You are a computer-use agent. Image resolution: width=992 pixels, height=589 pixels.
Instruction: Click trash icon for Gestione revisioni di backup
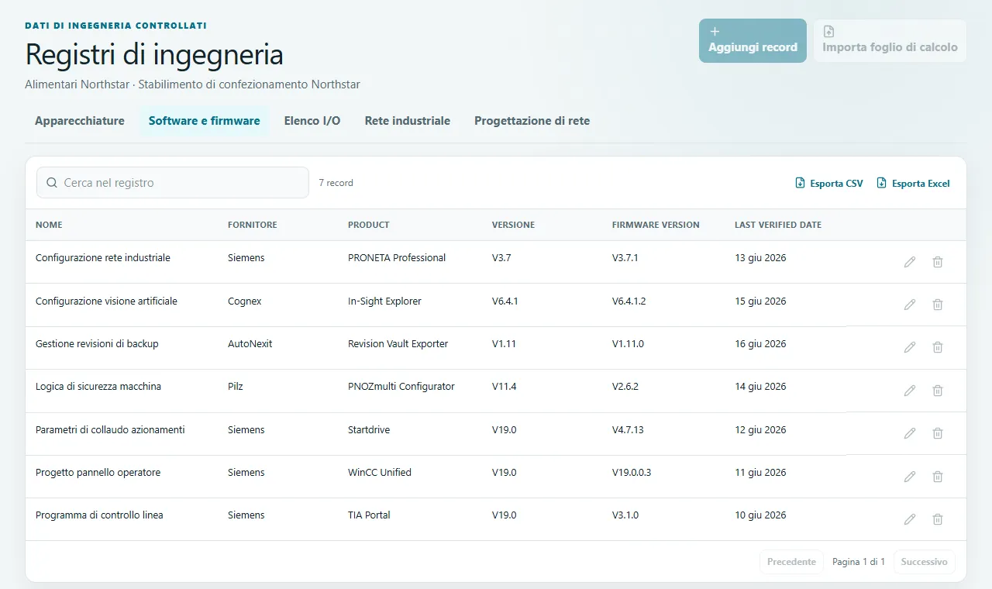938,347
